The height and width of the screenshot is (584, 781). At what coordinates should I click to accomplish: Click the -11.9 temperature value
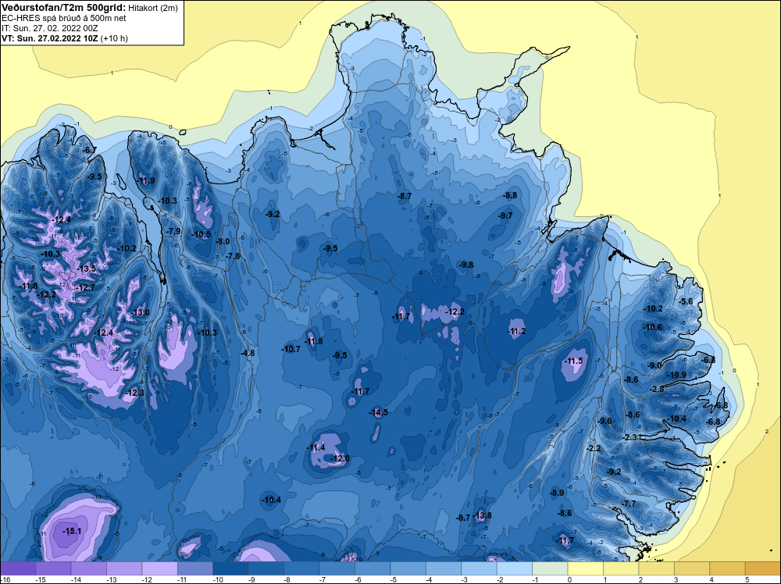146,180
